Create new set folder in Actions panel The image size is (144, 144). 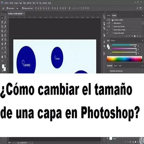coord(135,36)
